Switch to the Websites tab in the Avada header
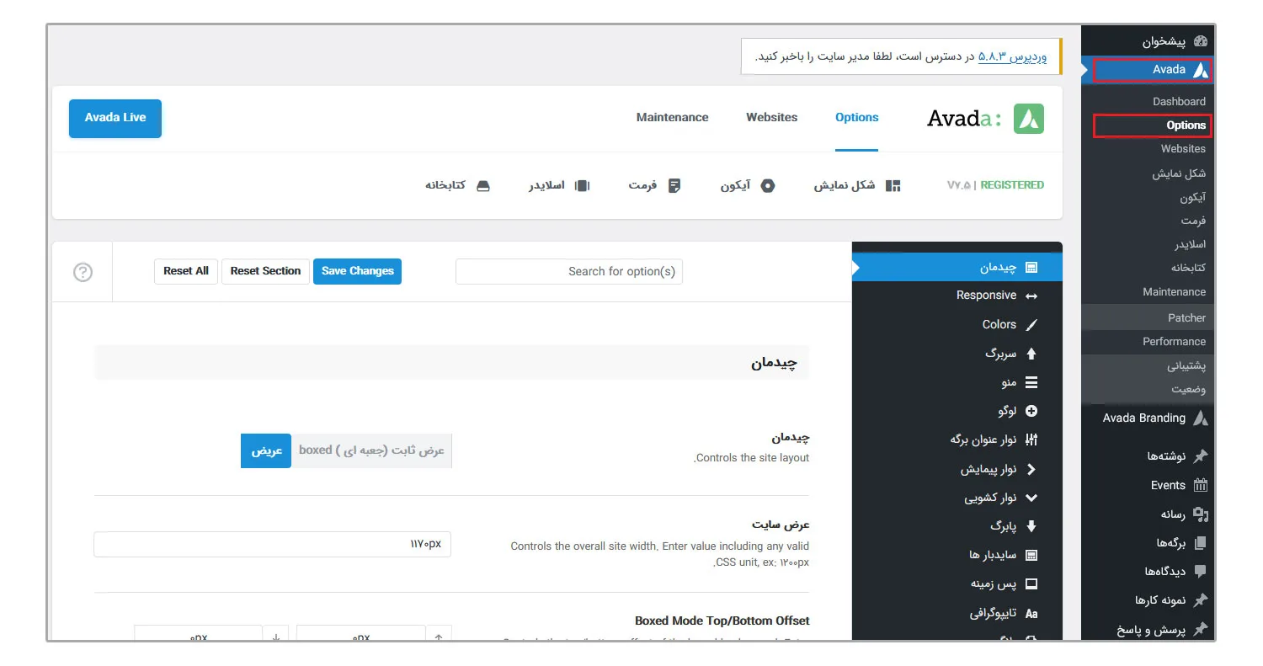The image size is (1263, 666). point(771,118)
